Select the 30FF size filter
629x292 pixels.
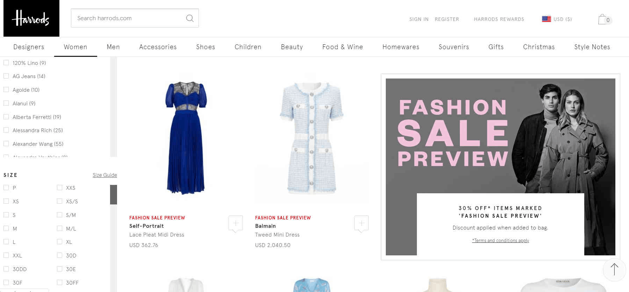pyautogui.click(x=59, y=283)
